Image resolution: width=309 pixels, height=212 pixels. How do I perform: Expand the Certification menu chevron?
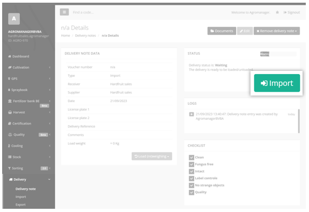coord(50,123)
